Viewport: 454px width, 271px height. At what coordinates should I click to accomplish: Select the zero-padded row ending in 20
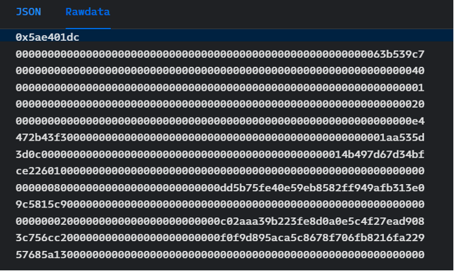(x=220, y=104)
